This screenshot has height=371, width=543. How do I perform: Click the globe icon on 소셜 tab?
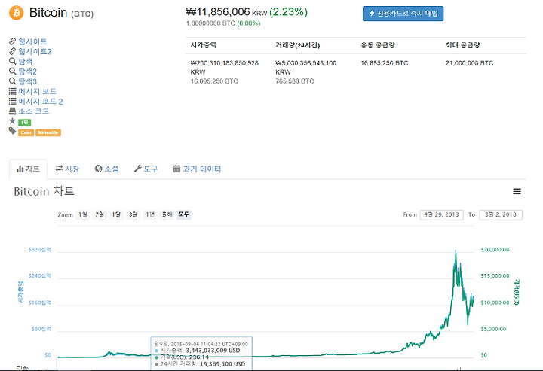[x=98, y=169]
